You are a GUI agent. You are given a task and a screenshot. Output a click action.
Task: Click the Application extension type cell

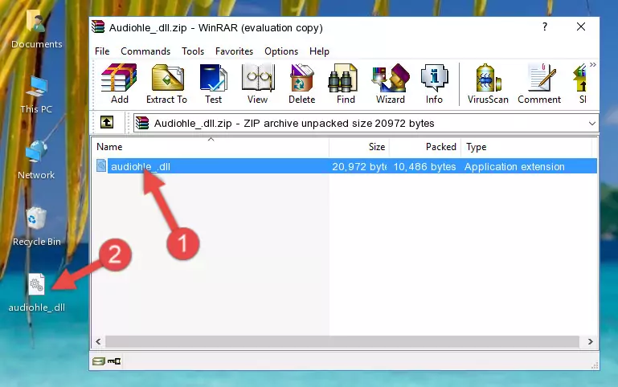click(514, 166)
